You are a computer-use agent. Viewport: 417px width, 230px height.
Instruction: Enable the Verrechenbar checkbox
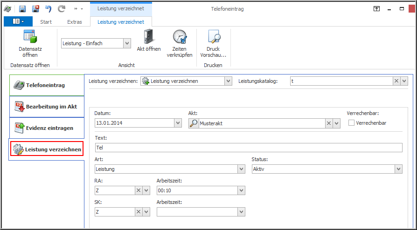coord(351,123)
